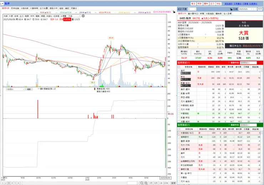Switch to the 主力地圖 tab
Screen dimensions: 264x185
pyautogui.click(x=44, y=8)
